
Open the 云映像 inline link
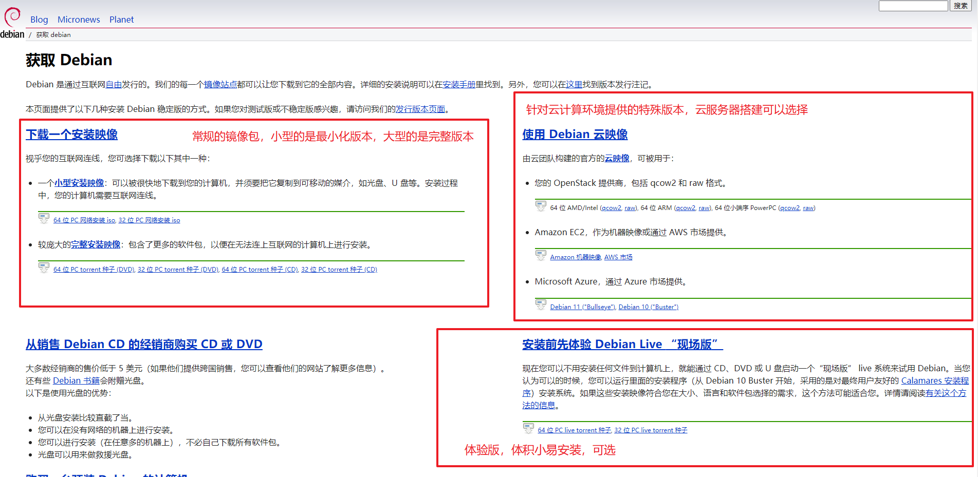(x=617, y=159)
